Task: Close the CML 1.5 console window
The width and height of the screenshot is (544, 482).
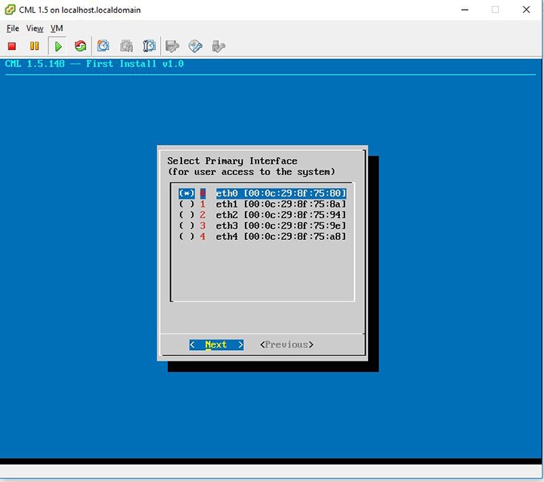Action: [x=527, y=10]
